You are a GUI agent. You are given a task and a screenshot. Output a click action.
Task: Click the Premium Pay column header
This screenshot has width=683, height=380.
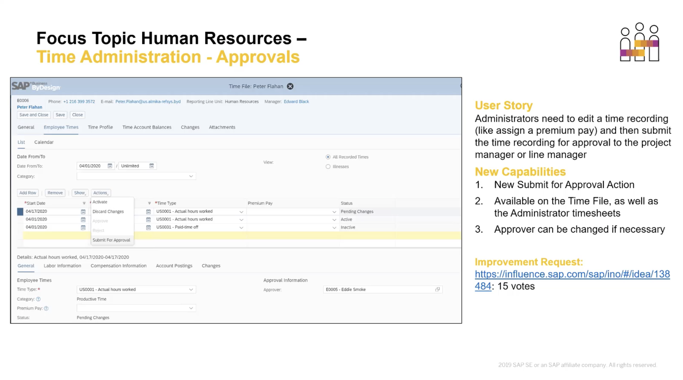pyautogui.click(x=260, y=203)
